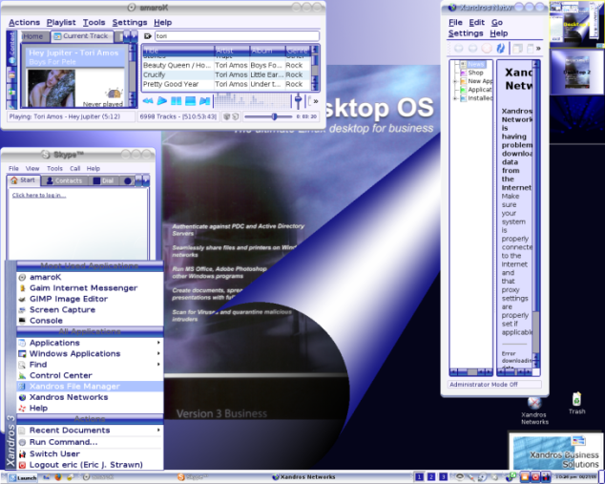The width and height of the screenshot is (605, 484).
Task: Open the amaroK Playlist menu
Action: coord(61,22)
